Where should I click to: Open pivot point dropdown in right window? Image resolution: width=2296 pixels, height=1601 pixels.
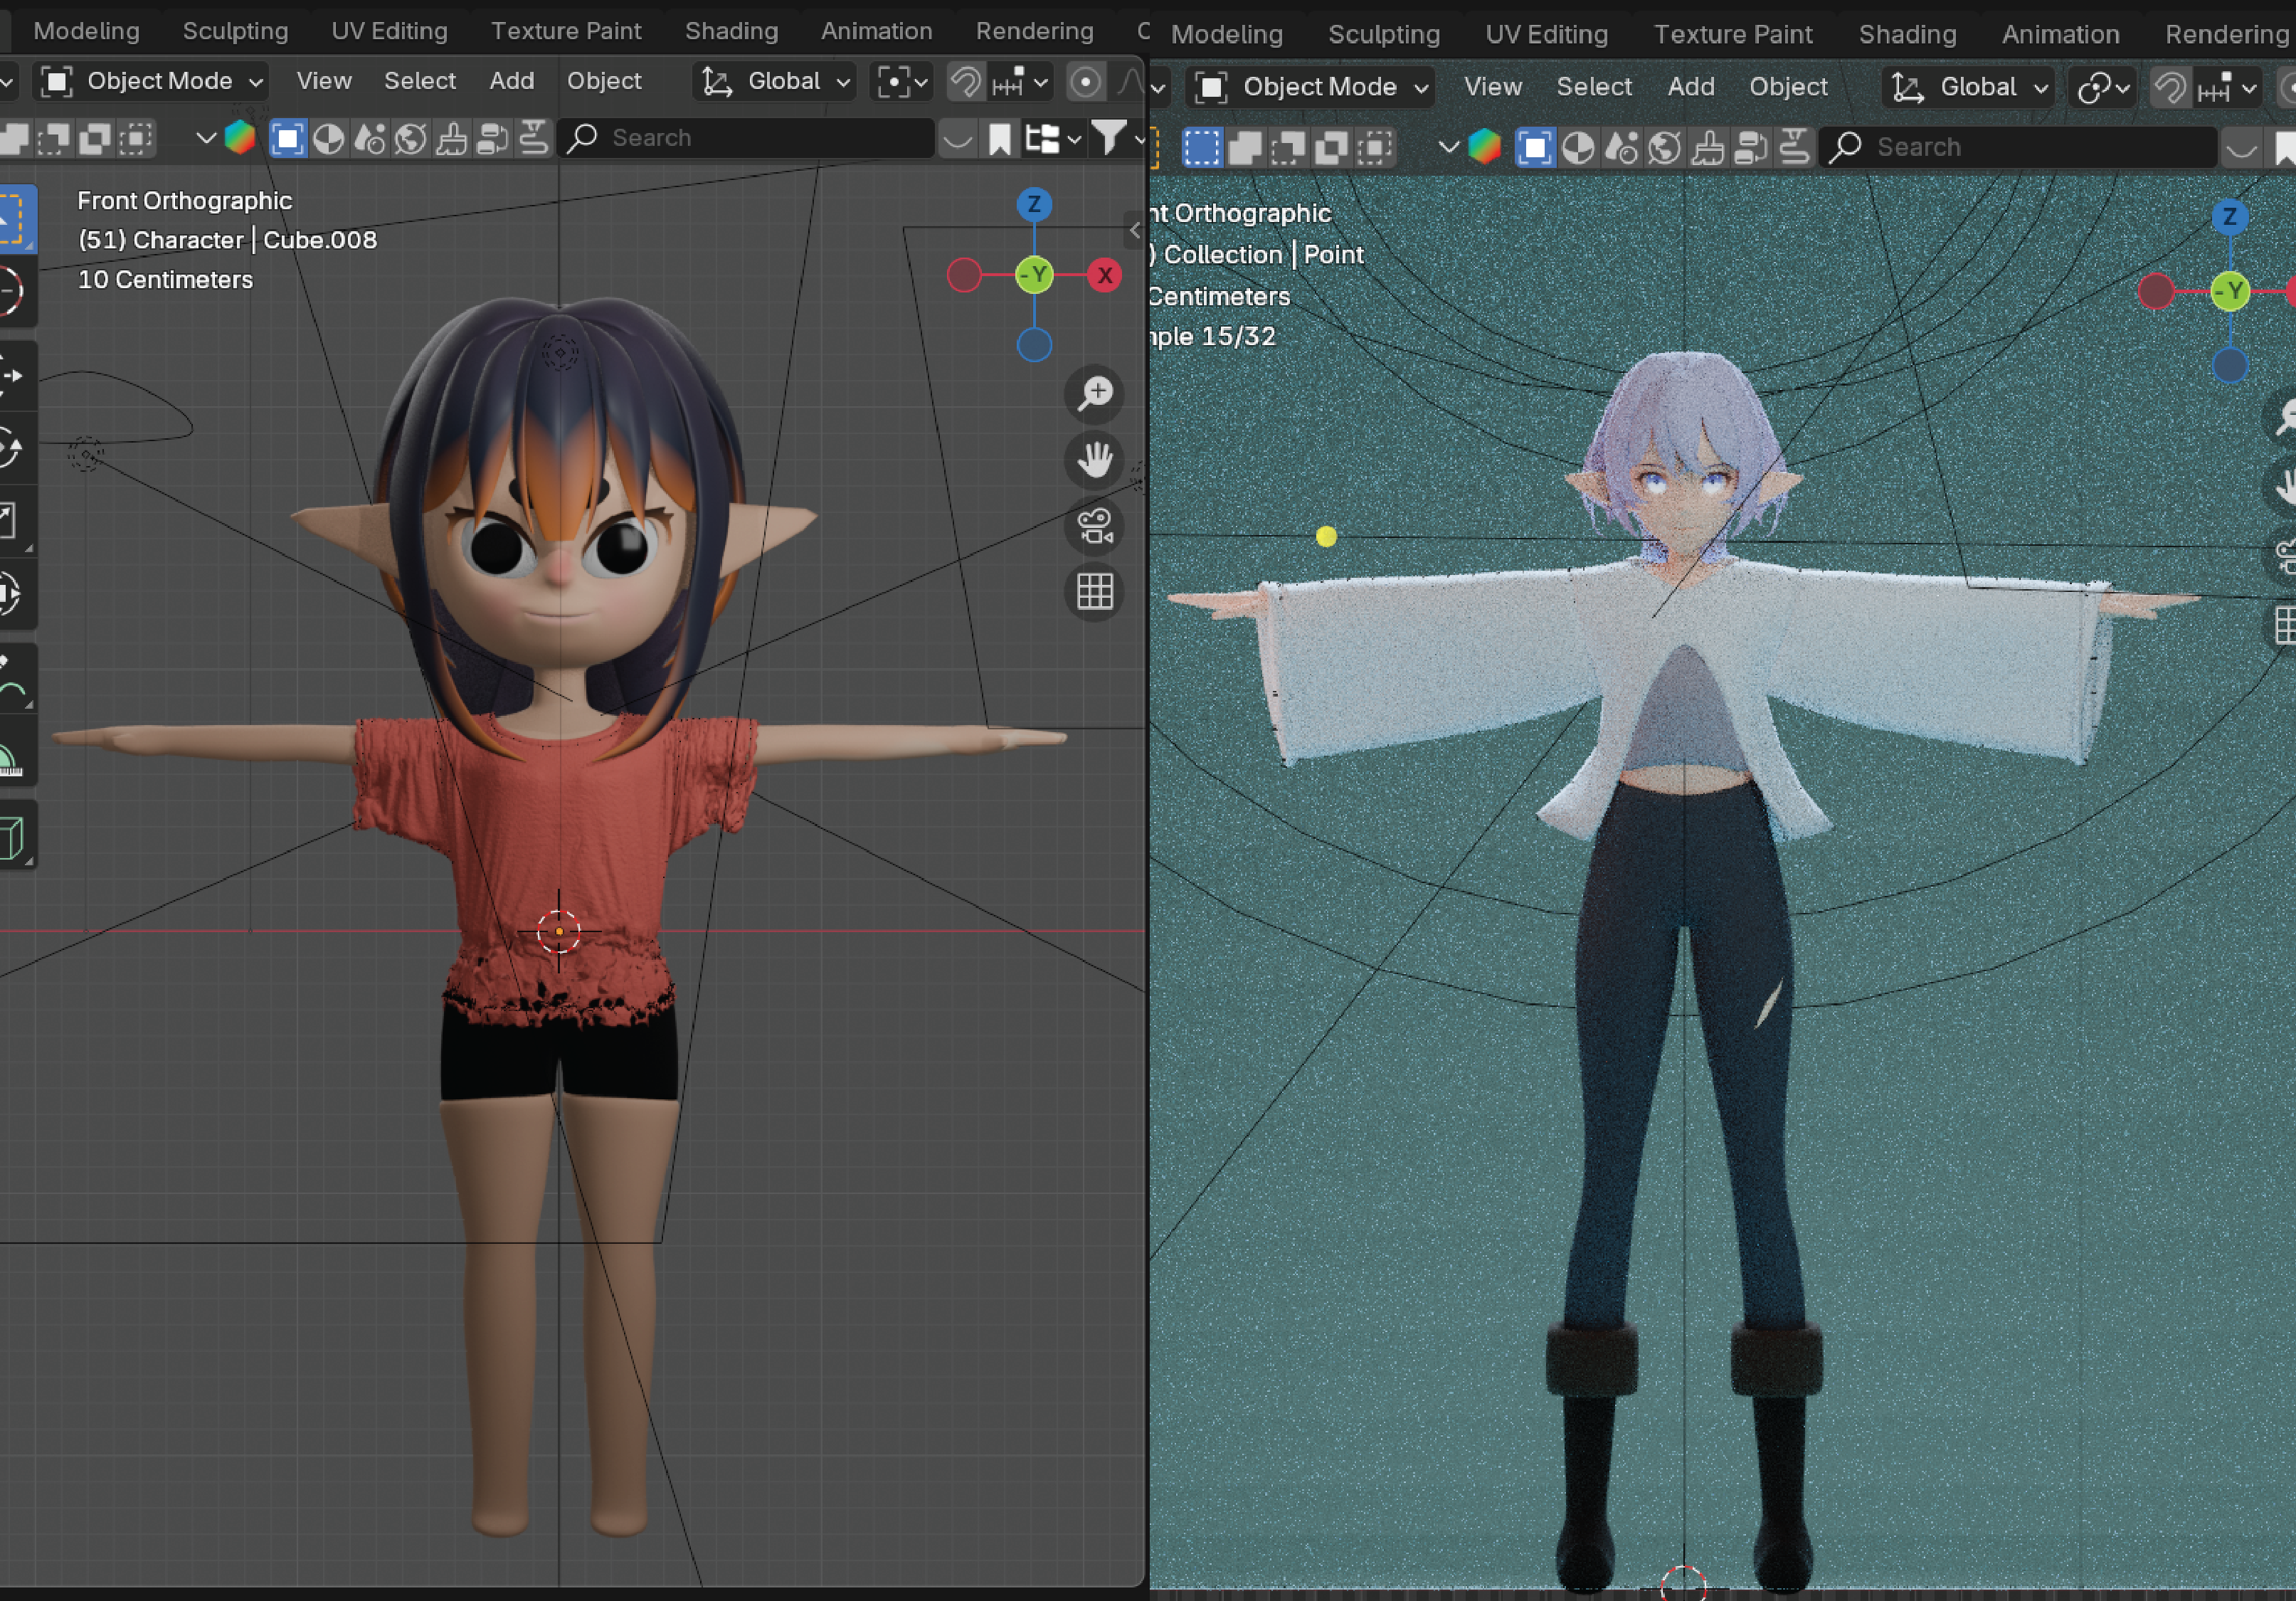(x=2103, y=88)
